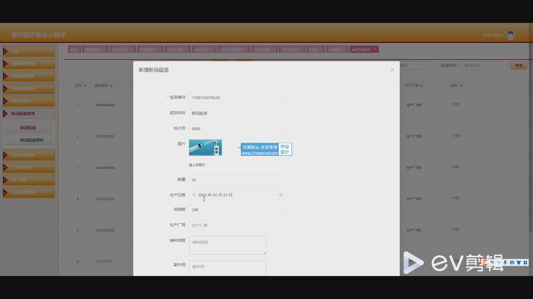Toggle sogou Chinese/English mode icon
533x299 pixels.
[492, 262]
